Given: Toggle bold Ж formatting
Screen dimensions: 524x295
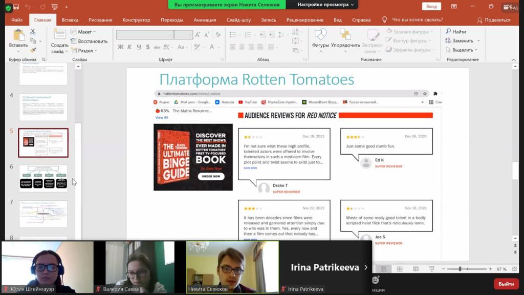Looking at the screenshot, I should point(120,47).
